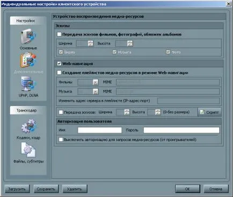Adjust the Эскизы Высота spinner
The height and width of the screenshot is (197, 233).
[x=130, y=43]
